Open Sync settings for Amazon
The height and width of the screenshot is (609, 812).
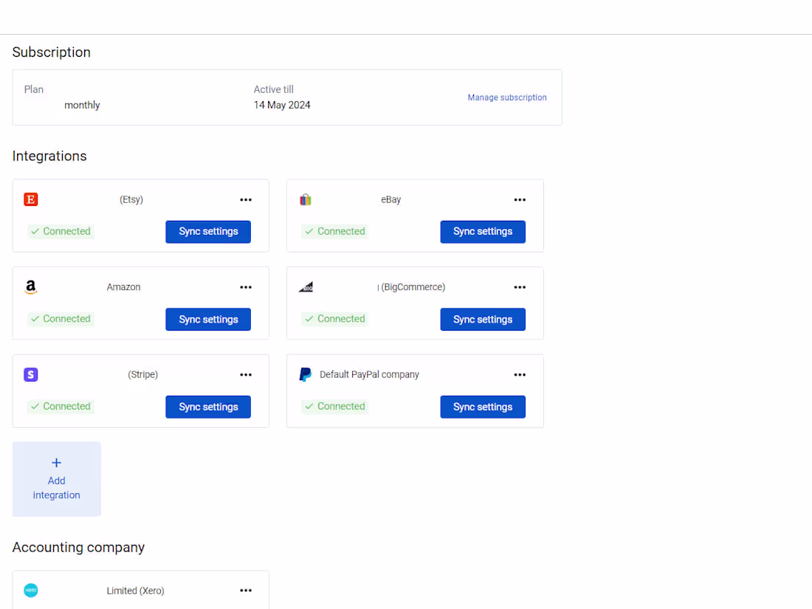(207, 319)
